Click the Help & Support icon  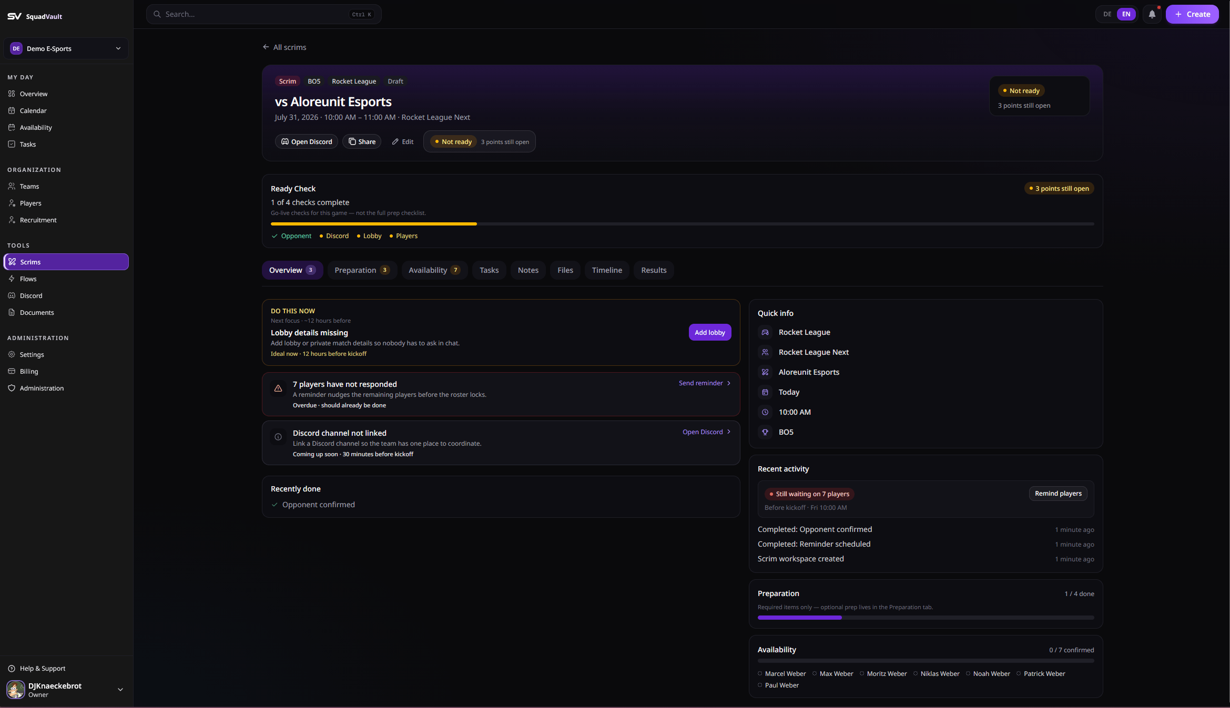point(12,669)
